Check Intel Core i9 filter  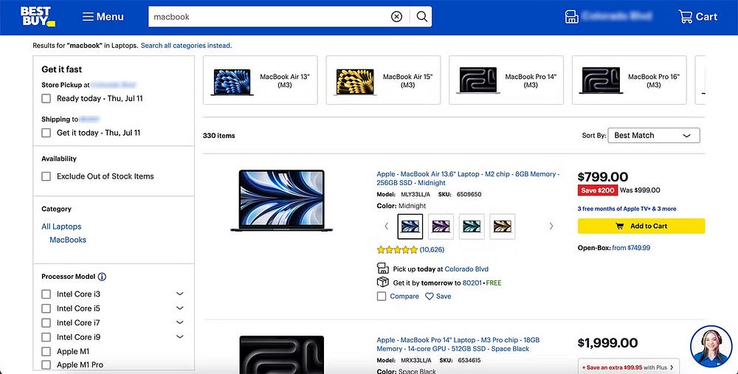click(x=46, y=337)
